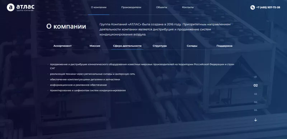
Task: Open the О компании menu item
Action: pyautogui.click(x=99, y=7)
